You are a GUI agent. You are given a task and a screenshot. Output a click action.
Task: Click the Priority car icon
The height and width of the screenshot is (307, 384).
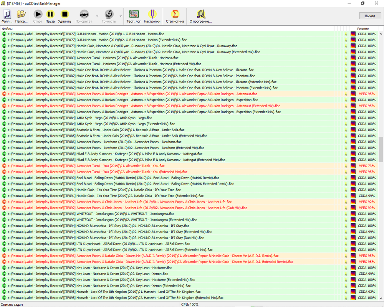tap(84, 16)
